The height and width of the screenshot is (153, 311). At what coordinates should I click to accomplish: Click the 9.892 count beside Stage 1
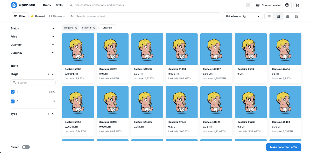click(x=52, y=92)
